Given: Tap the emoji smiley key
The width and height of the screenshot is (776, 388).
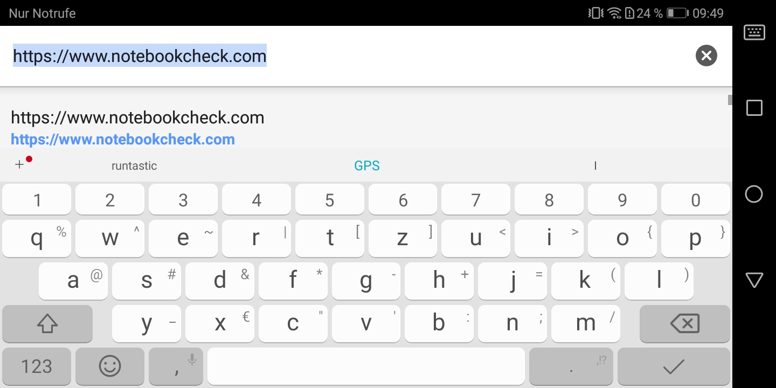Looking at the screenshot, I should tap(110, 366).
